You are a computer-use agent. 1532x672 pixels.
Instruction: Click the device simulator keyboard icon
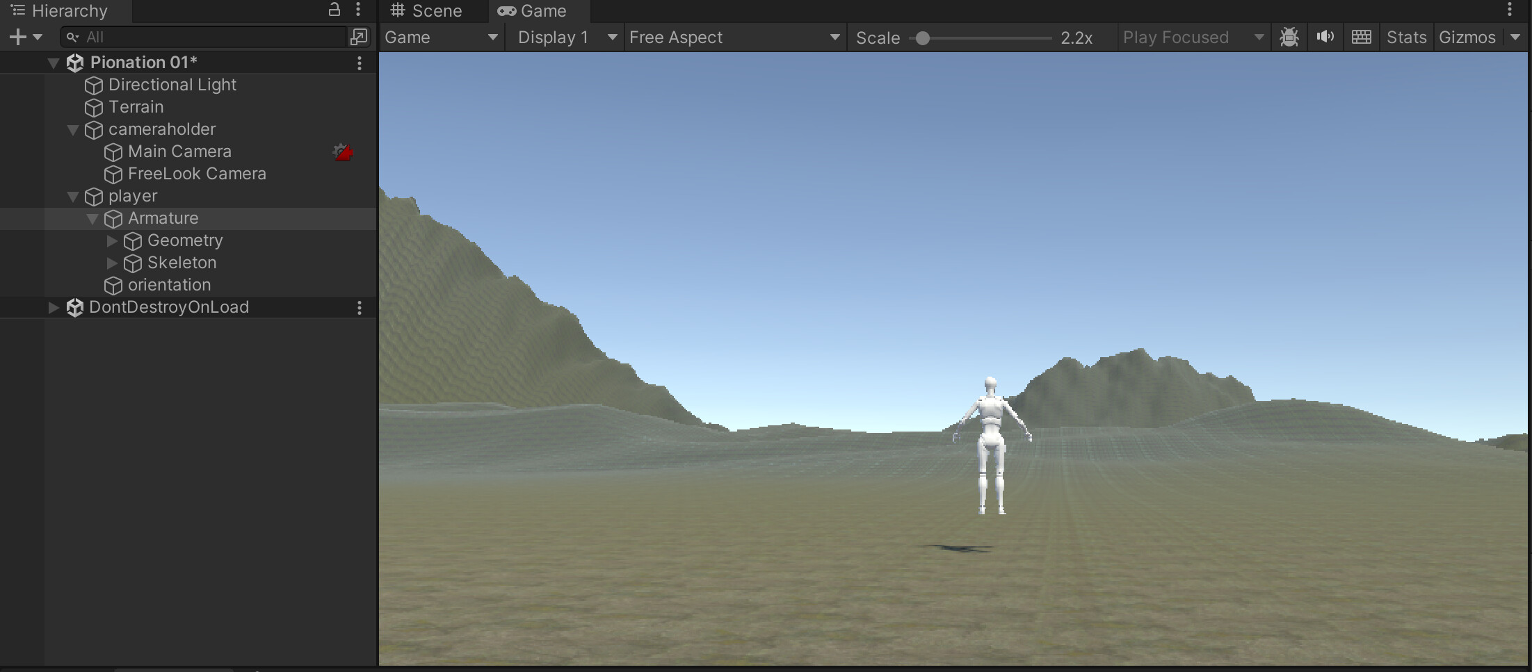coord(1361,37)
